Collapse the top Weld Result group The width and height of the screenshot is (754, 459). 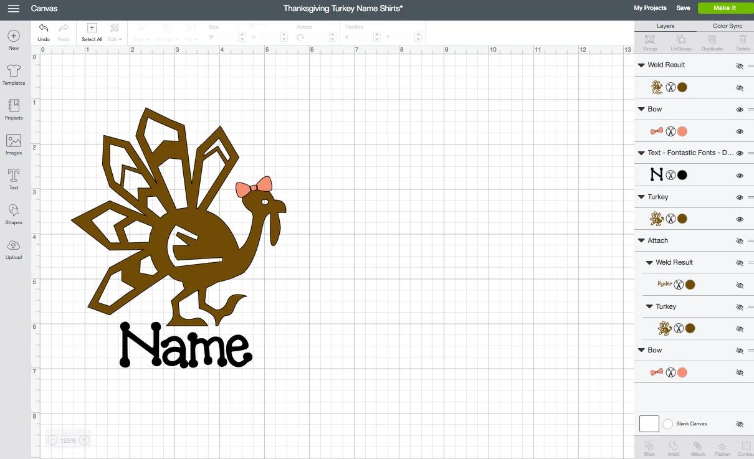(x=641, y=65)
